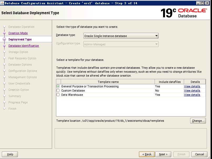The height and width of the screenshot is (159, 212).
Task: Click the Database Identification step bullet icon
Action: pyautogui.click(x=4, y=46)
